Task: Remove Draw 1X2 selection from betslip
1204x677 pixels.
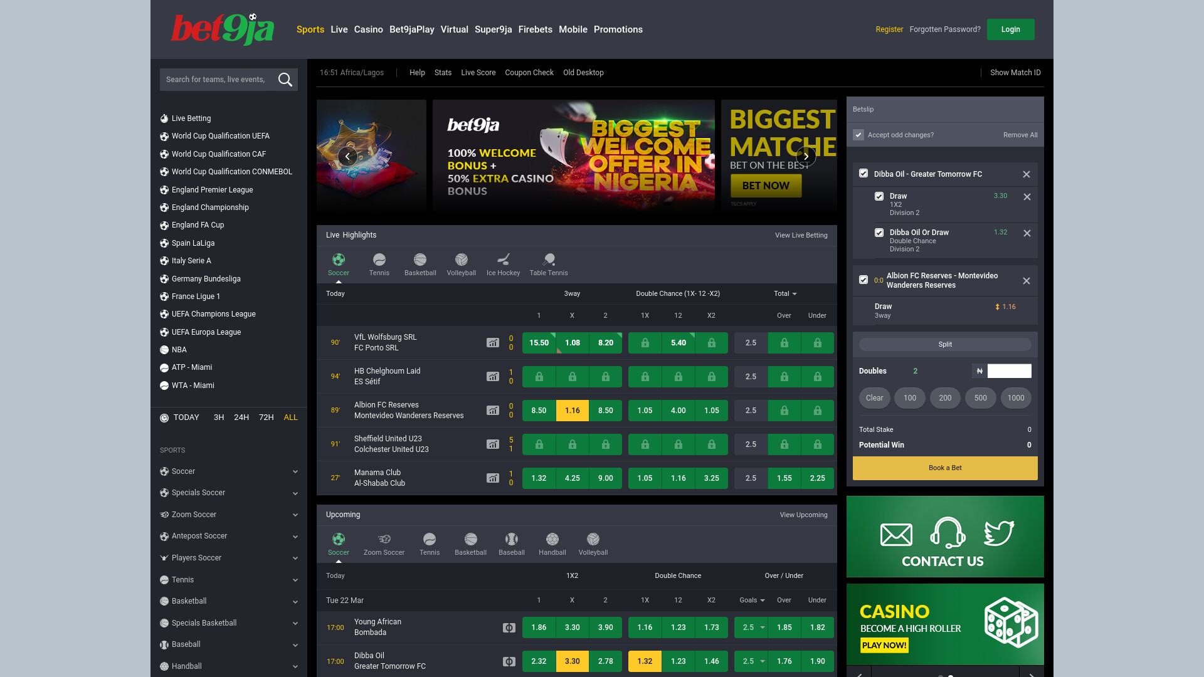Action: (1027, 197)
